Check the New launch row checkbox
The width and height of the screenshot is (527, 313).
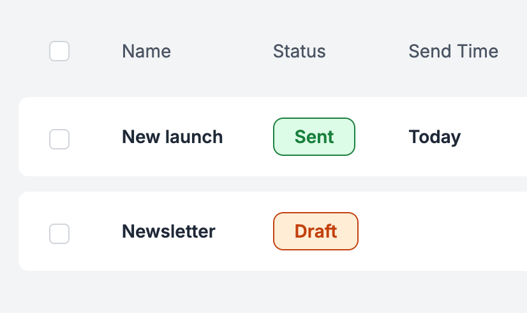[59, 139]
